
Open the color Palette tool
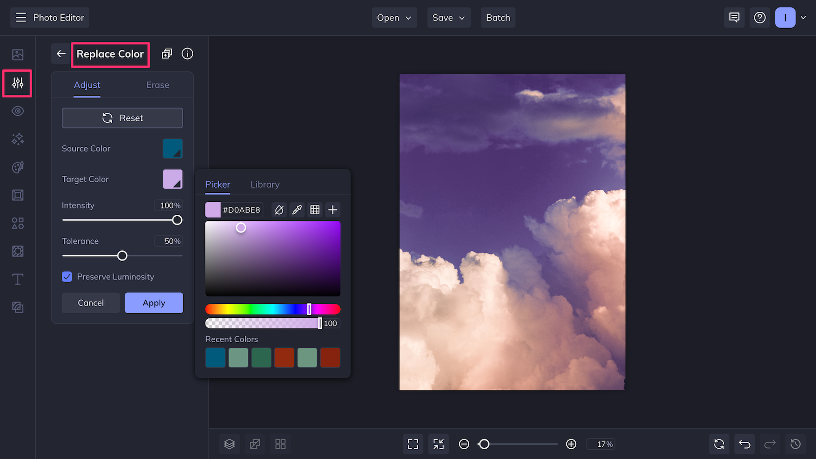(x=17, y=167)
